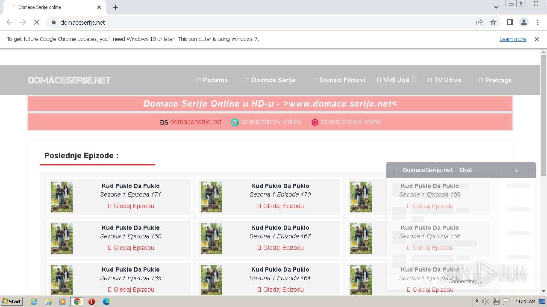Follow the domaceserije.online link
The width and height of the screenshot is (547, 307).
(350, 122)
